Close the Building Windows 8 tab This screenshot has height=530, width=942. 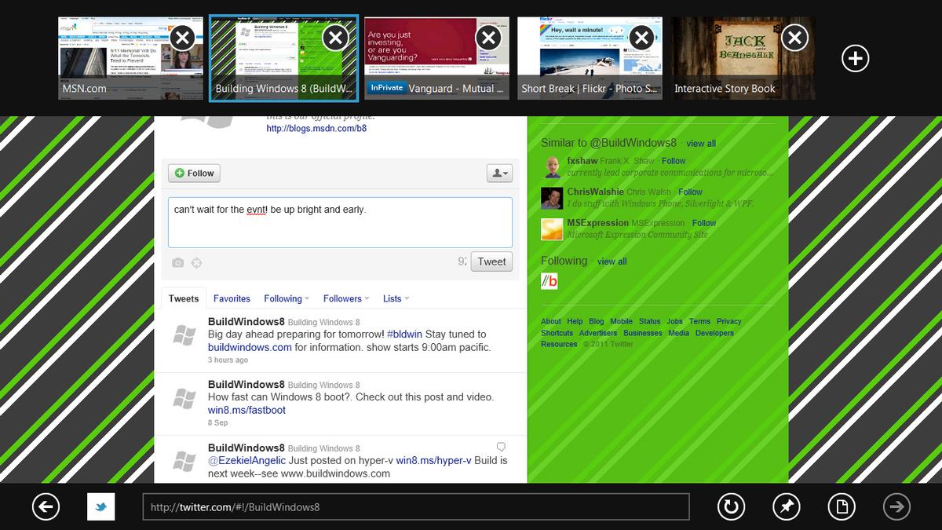click(335, 38)
